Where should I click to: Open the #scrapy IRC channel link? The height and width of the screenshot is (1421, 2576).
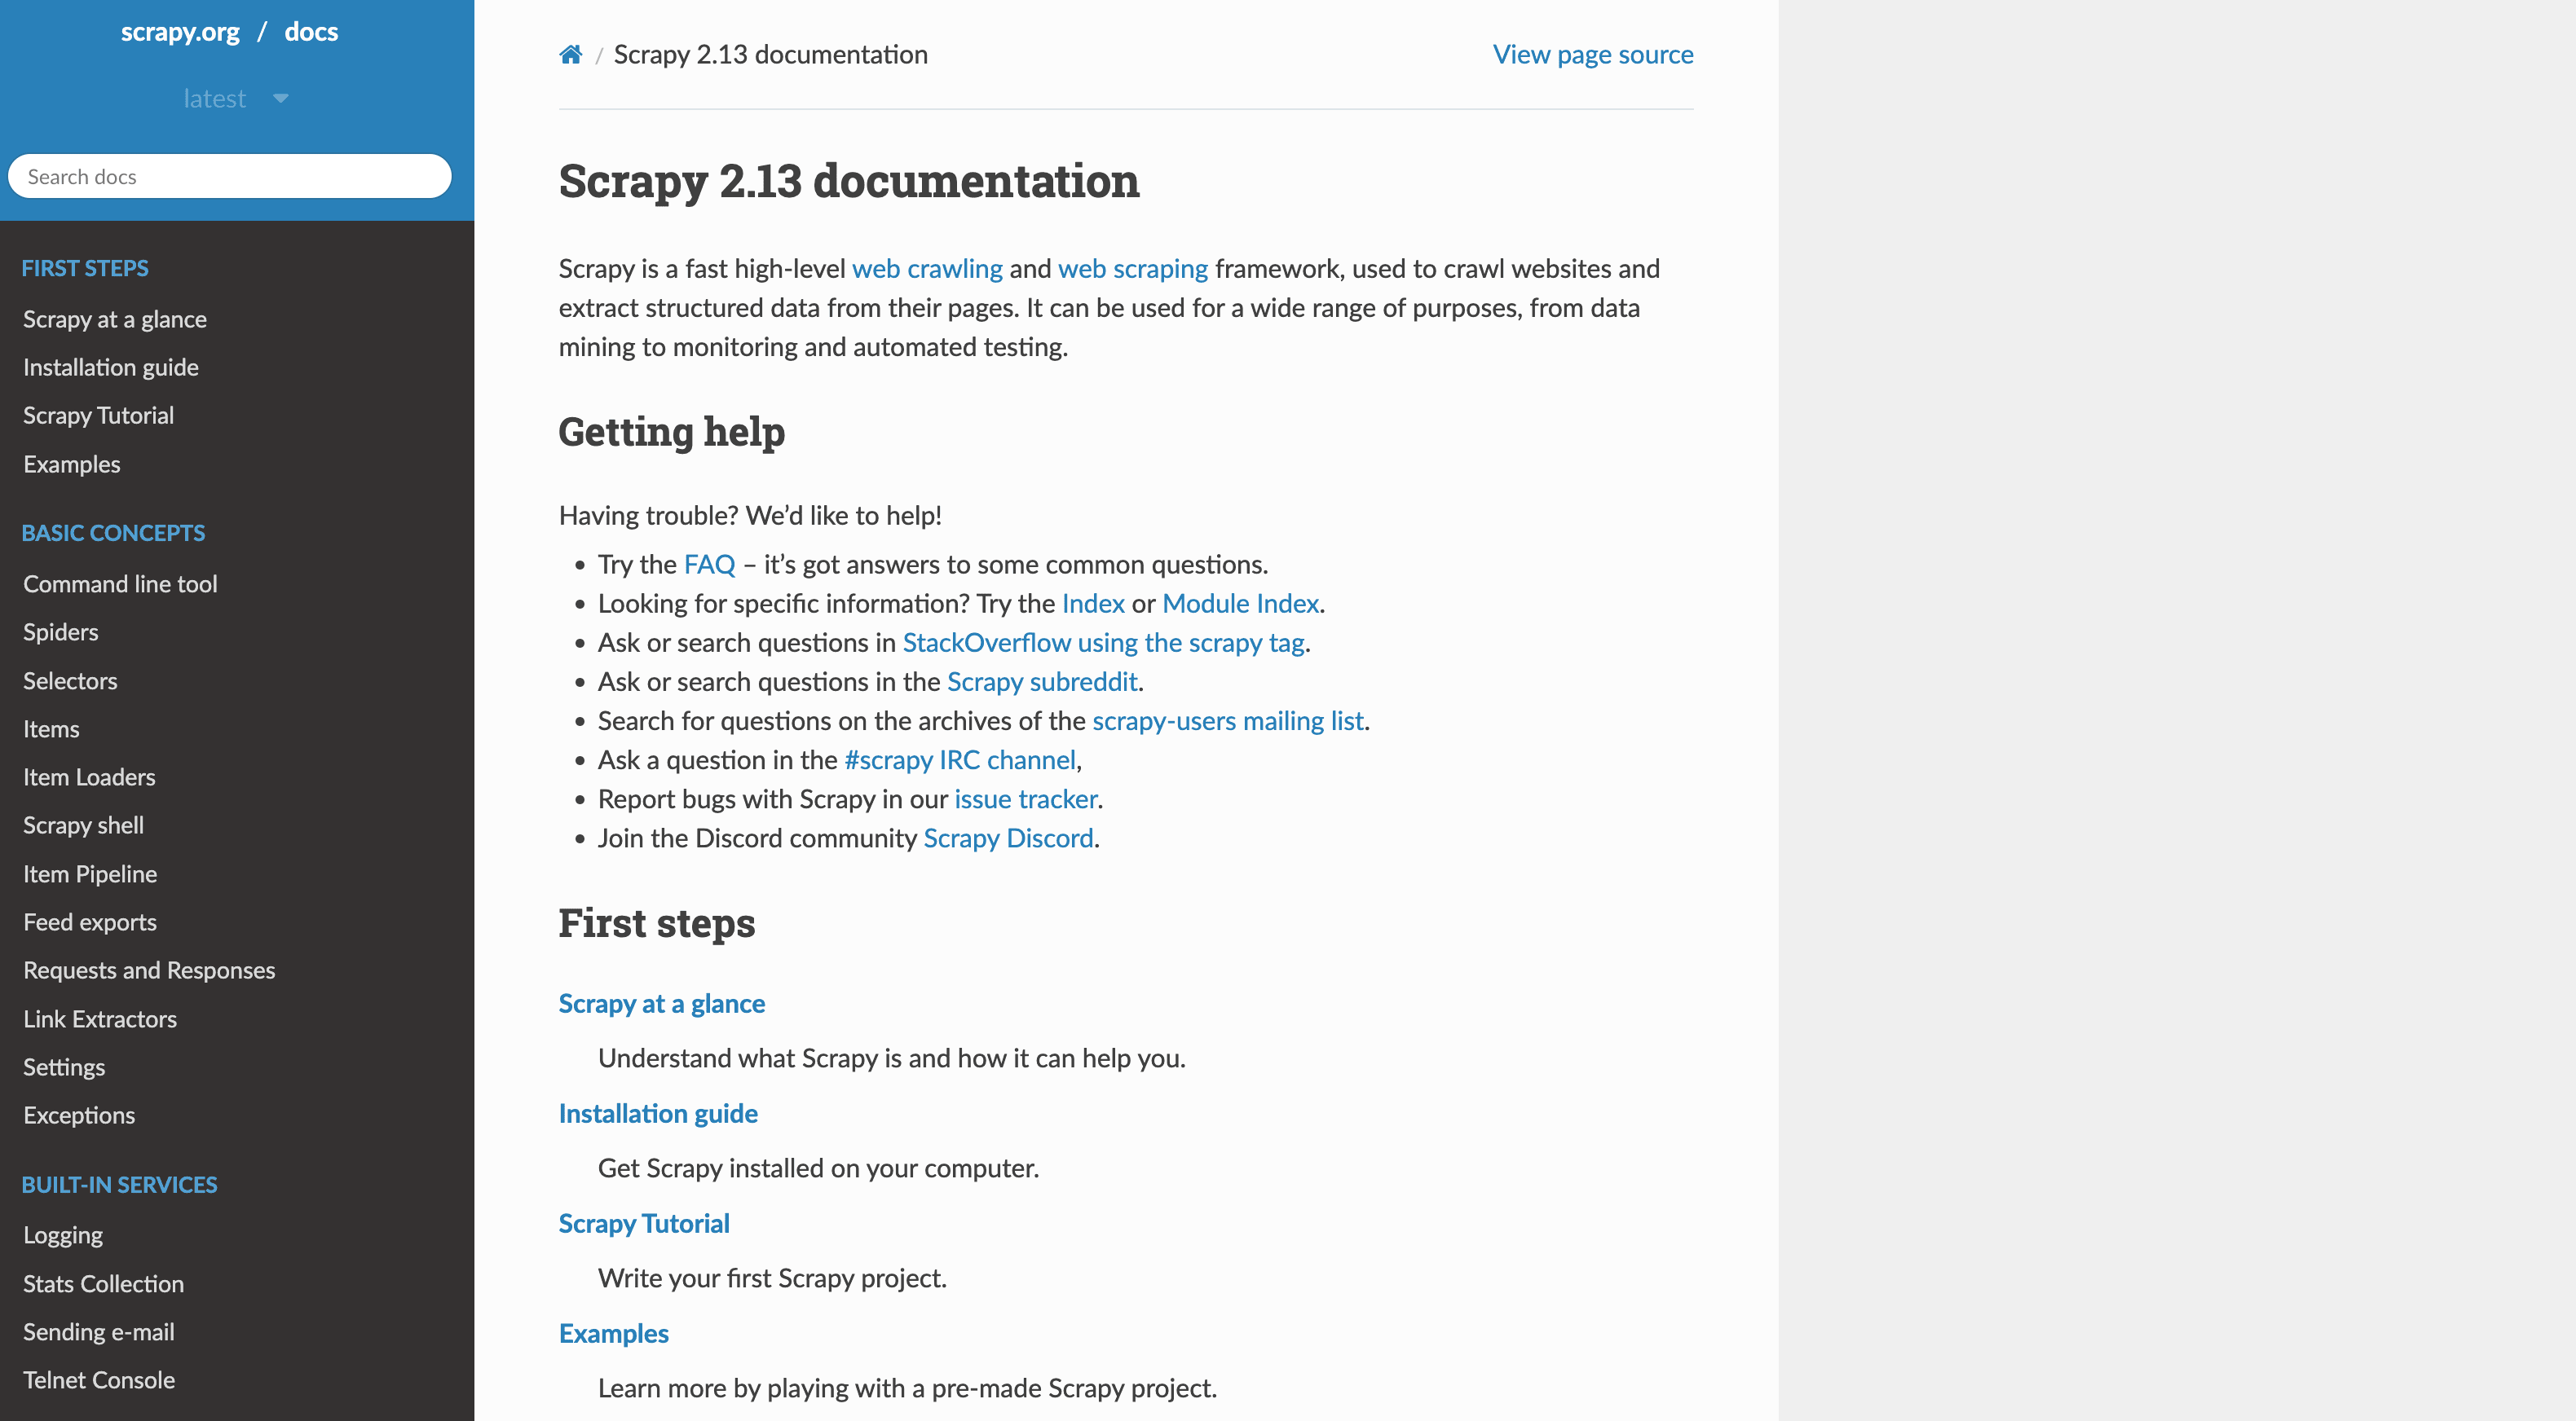pyautogui.click(x=960, y=759)
